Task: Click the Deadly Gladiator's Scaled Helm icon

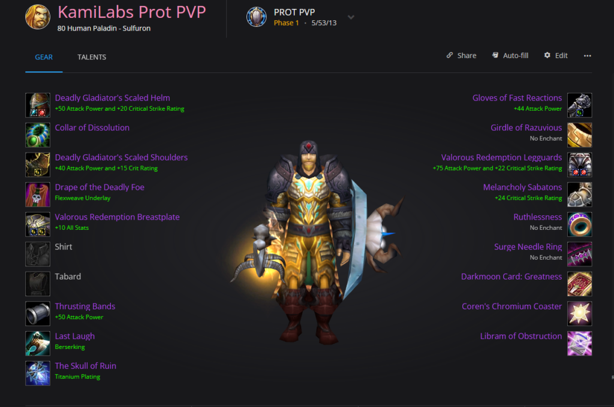Action: click(x=38, y=105)
